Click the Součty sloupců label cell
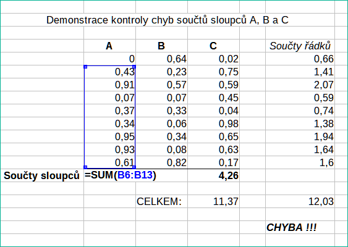 click(x=42, y=175)
